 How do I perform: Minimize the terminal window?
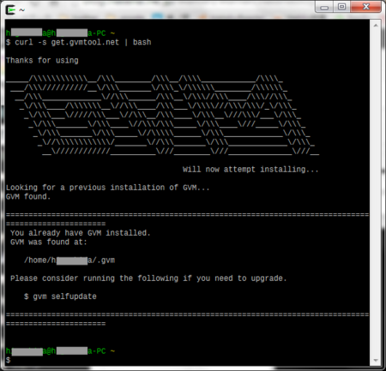[324, 7]
